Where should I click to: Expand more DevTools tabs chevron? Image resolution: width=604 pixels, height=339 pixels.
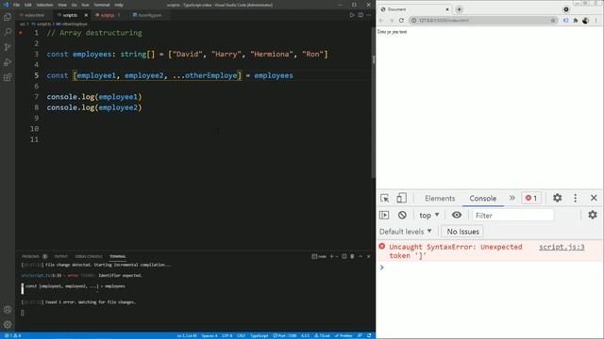[512, 198]
